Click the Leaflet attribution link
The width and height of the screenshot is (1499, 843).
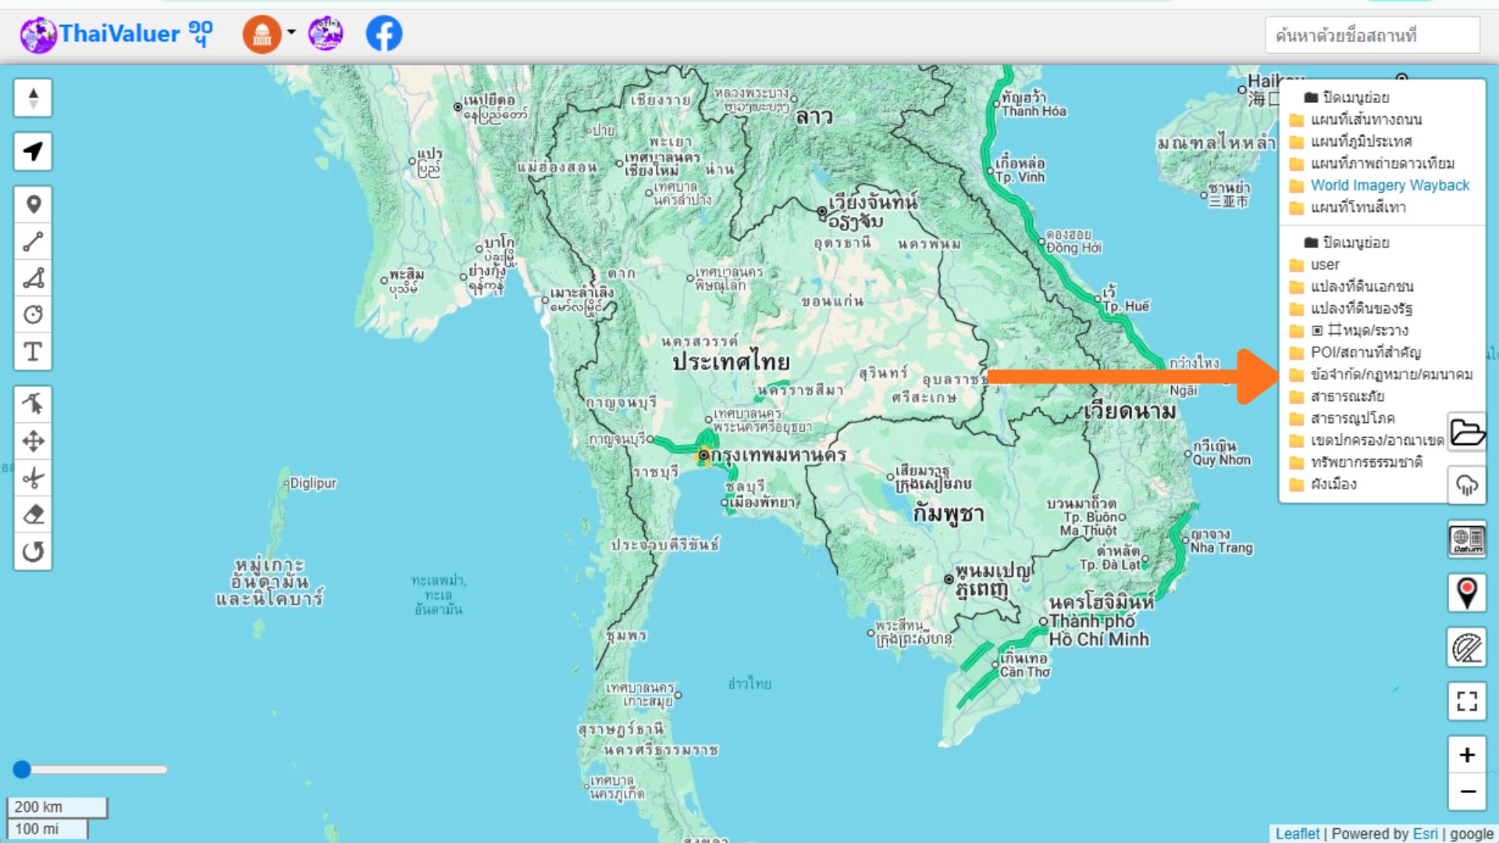(1297, 834)
